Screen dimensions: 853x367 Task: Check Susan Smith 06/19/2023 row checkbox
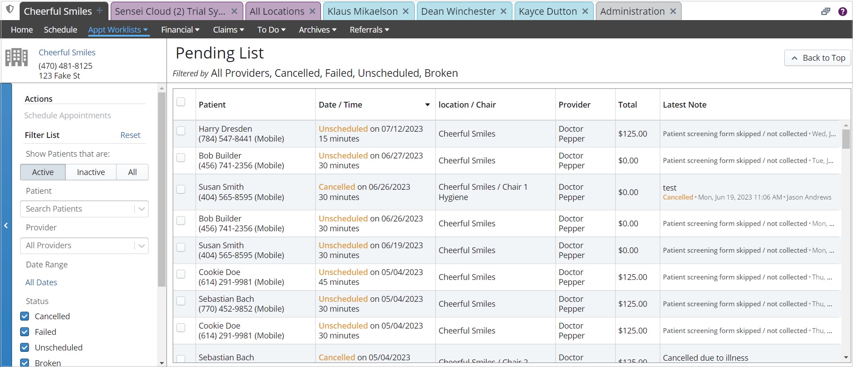coord(181,247)
